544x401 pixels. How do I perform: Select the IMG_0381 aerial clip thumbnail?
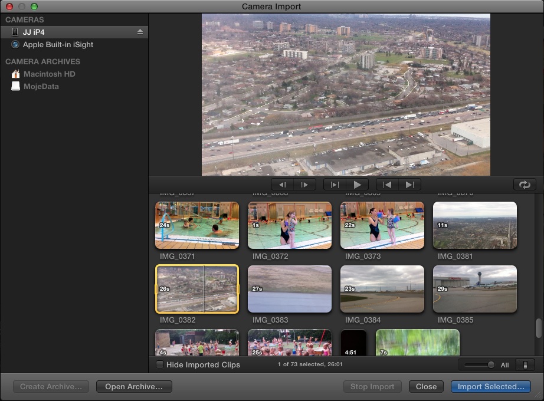click(x=475, y=225)
